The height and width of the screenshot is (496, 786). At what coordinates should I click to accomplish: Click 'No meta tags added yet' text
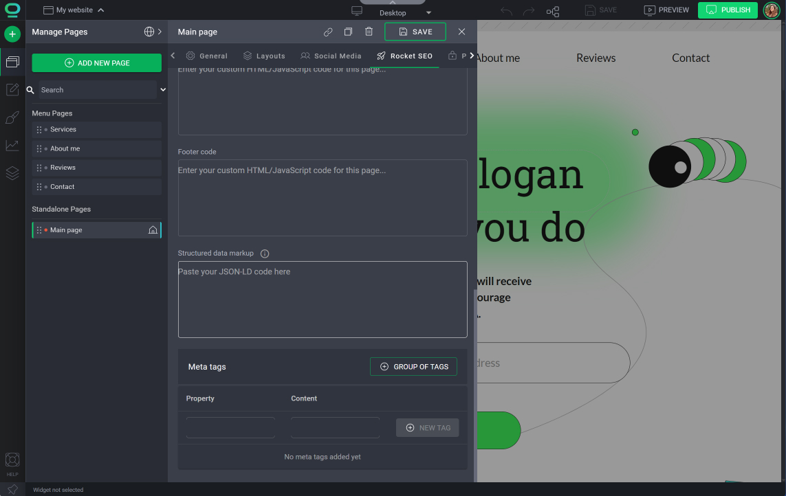(x=323, y=457)
